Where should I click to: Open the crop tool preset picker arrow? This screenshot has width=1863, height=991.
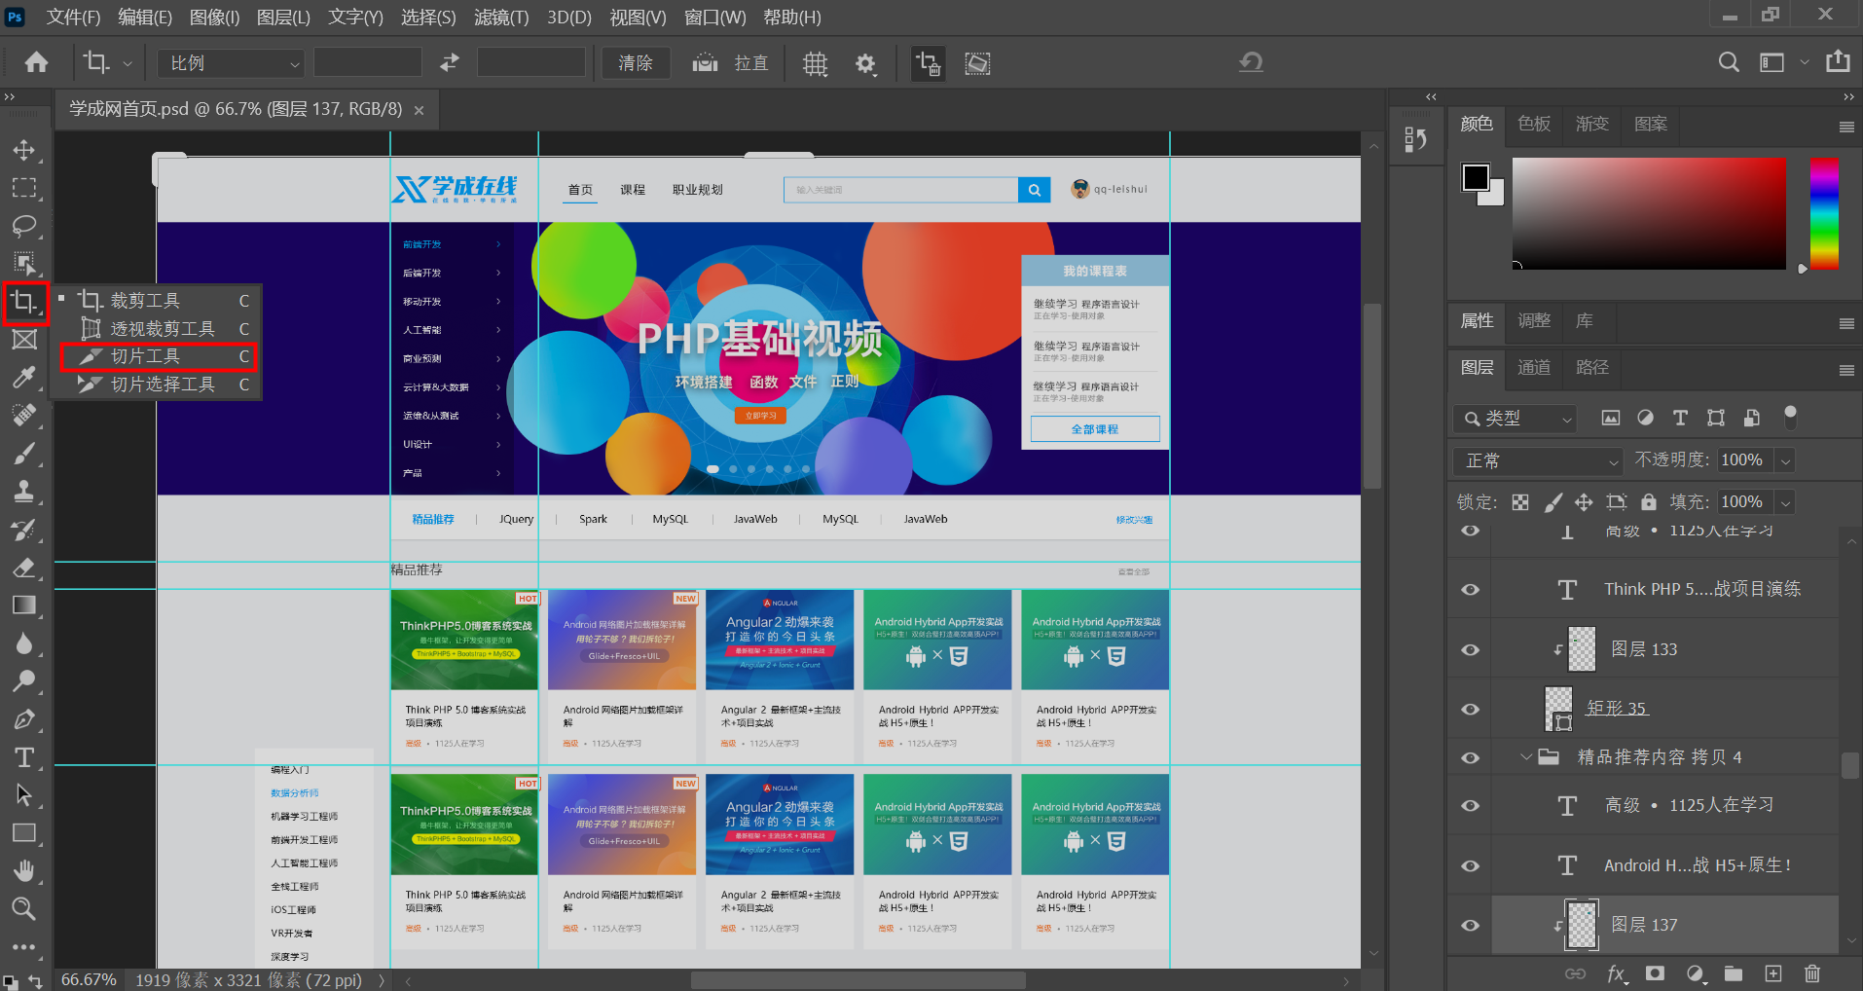tap(128, 64)
